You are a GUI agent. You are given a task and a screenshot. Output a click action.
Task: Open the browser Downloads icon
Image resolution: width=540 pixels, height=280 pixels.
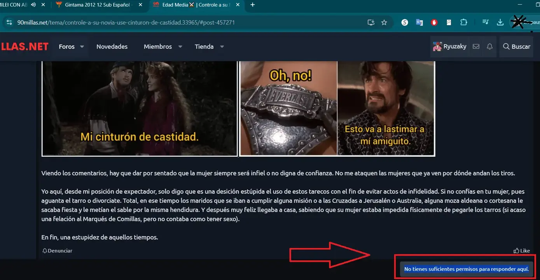point(500,23)
